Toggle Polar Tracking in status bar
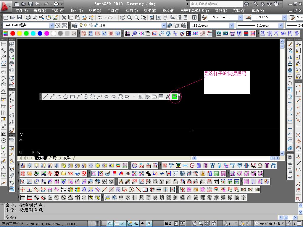 [x=110, y=223]
